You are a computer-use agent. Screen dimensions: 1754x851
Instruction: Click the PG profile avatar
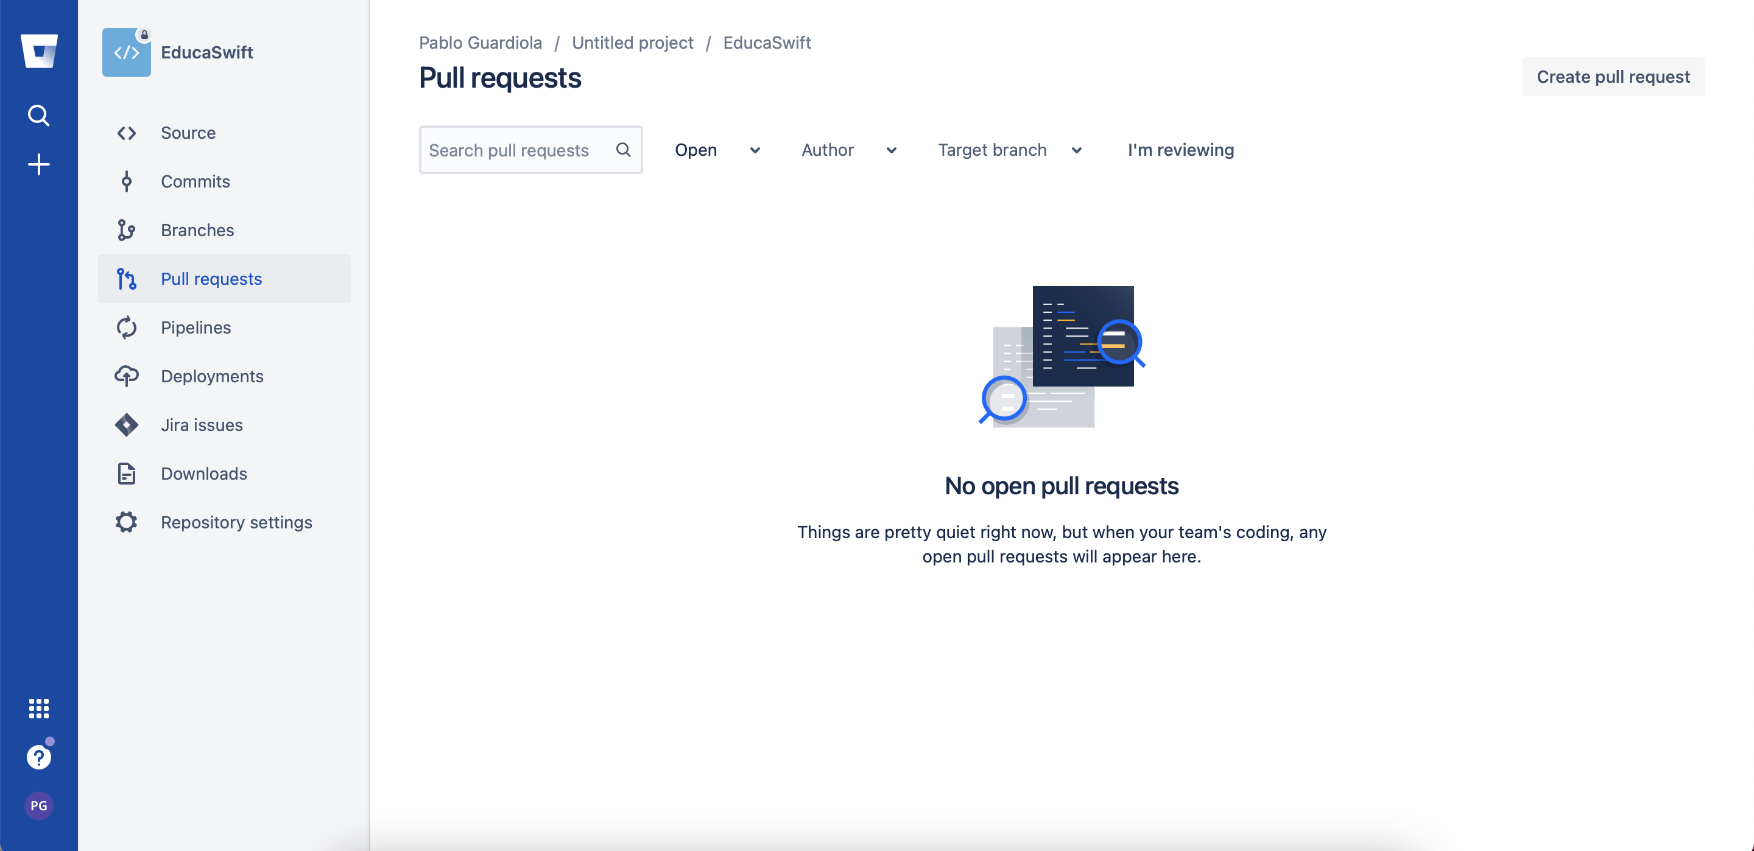click(39, 805)
